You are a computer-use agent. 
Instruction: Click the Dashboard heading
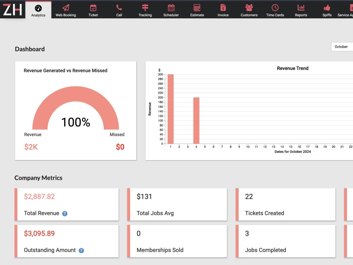[x=30, y=49]
